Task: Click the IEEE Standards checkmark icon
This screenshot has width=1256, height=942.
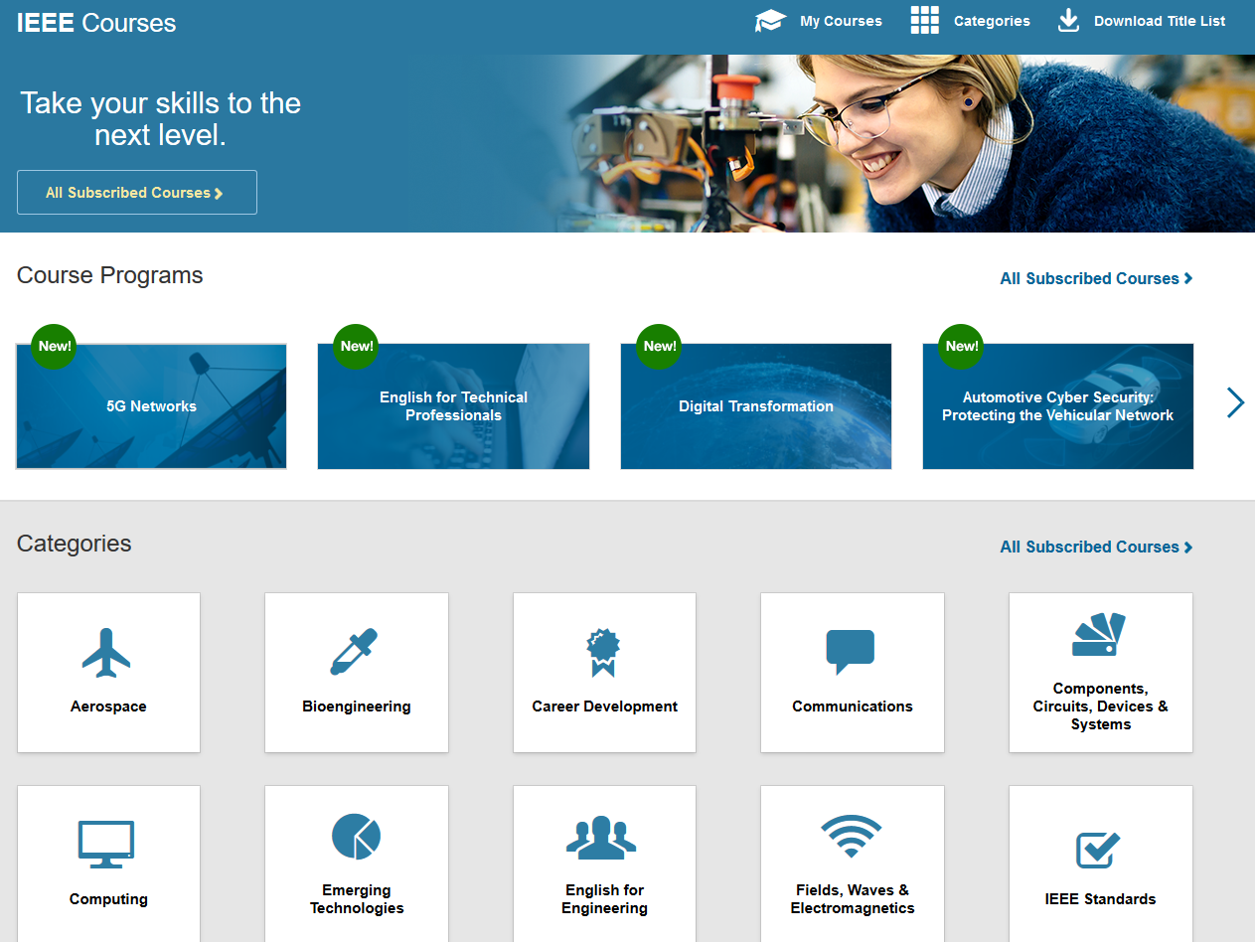Action: click(x=1099, y=850)
